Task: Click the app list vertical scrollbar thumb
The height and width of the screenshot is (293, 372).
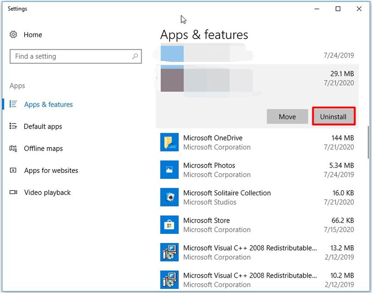Action: pyautogui.click(x=368, y=143)
